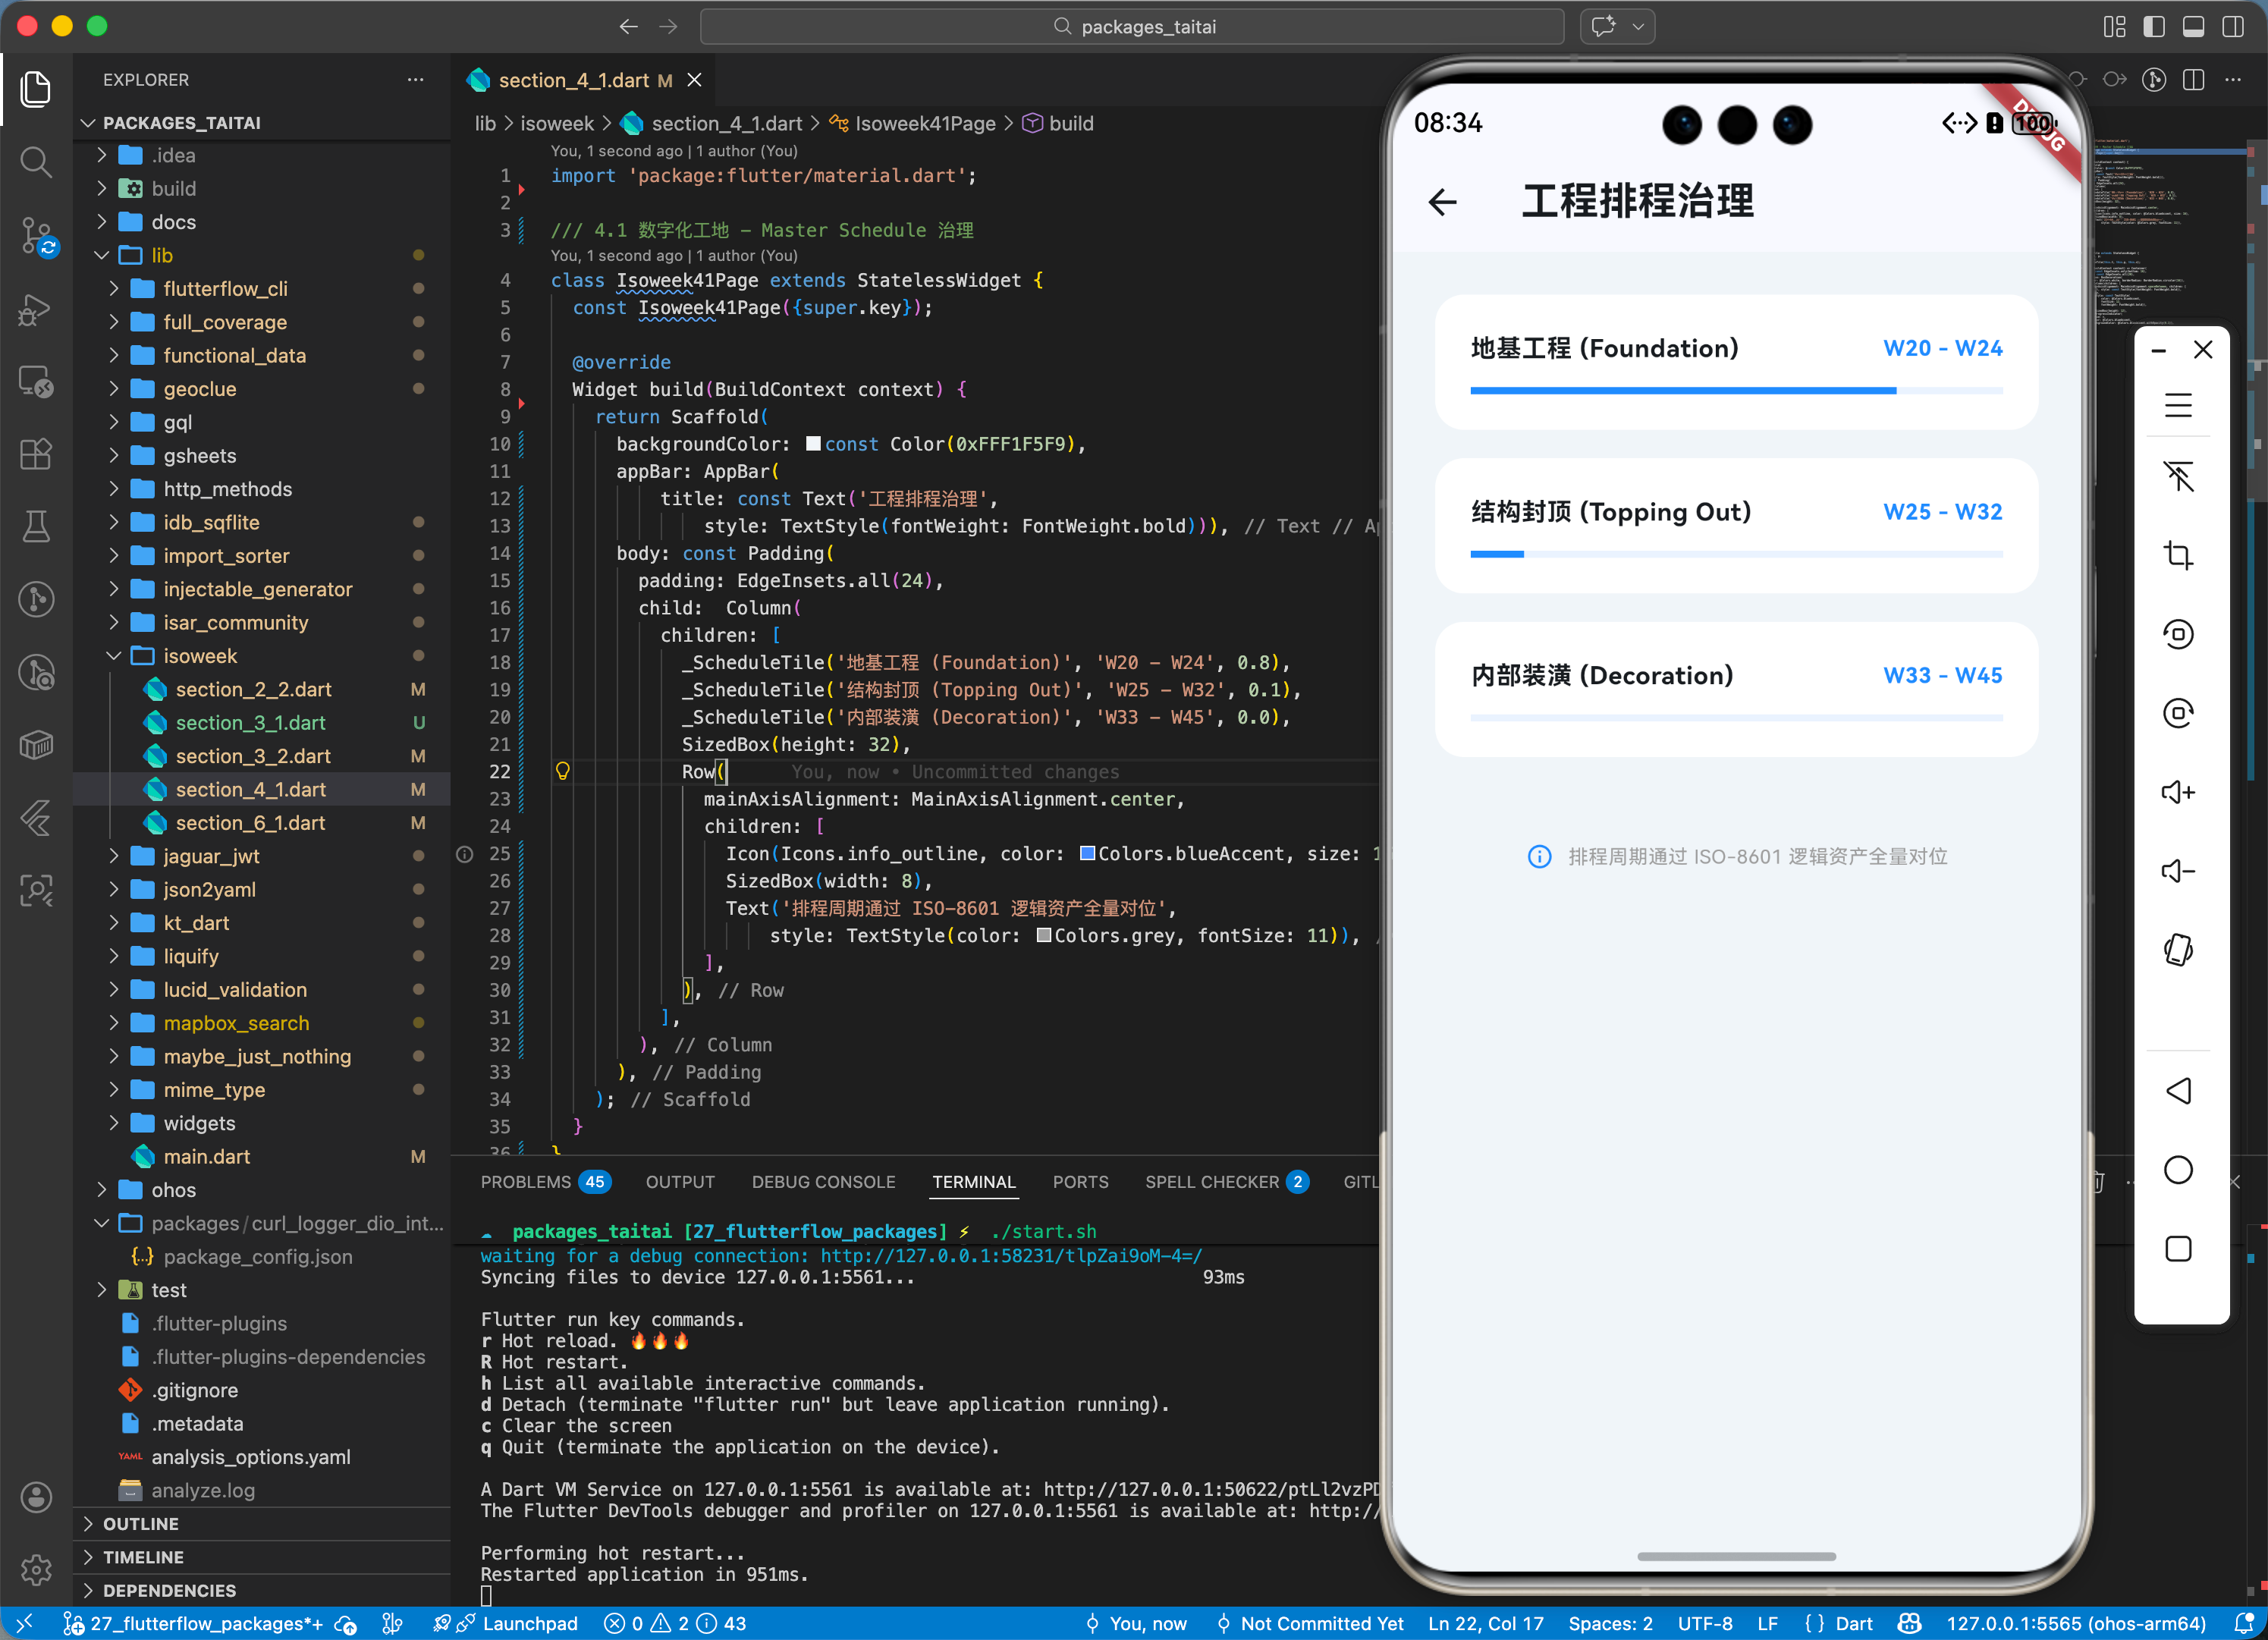Open Run and Debug view
Viewport: 2268px width, 1640px height.
pos(36,310)
